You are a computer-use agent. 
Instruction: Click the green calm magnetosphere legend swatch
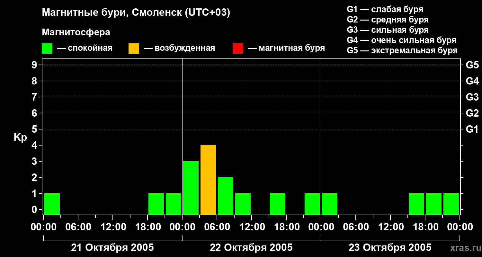point(47,49)
